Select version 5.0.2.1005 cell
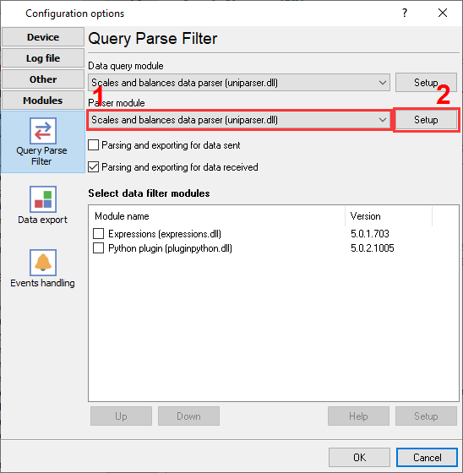Screen dimensions: 463x473 click(372, 248)
